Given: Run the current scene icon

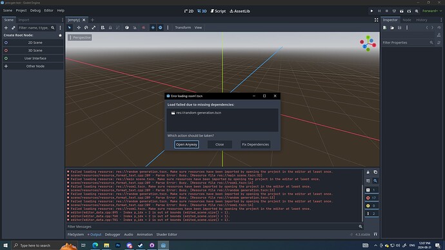Looking at the screenshot, I should pos(402,11).
